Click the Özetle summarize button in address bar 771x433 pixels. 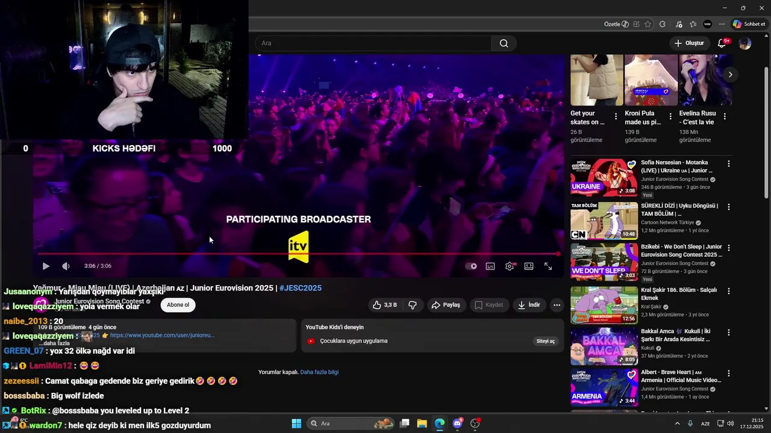pyautogui.click(x=616, y=24)
